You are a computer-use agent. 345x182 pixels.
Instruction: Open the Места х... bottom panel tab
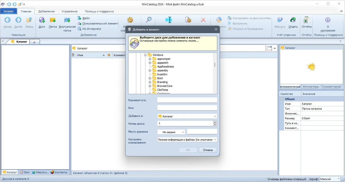pos(40,172)
